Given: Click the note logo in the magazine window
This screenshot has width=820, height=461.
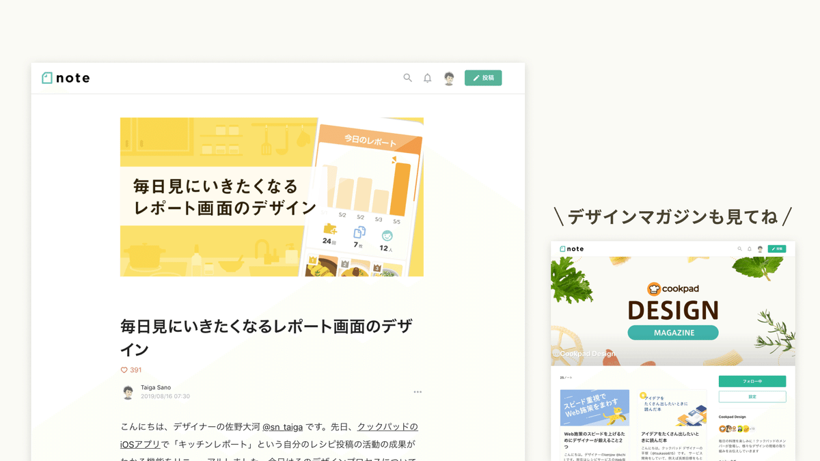Looking at the screenshot, I should [x=572, y=249].
